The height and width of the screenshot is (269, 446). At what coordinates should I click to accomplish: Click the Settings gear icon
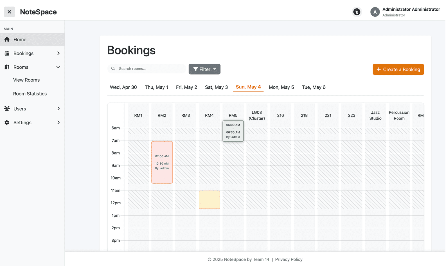point(7,122)
